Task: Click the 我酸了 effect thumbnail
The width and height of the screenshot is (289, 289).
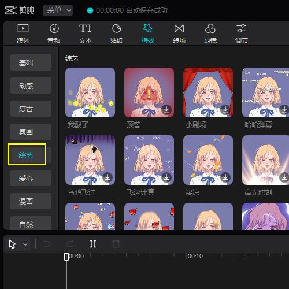Action: click(90, 92)
